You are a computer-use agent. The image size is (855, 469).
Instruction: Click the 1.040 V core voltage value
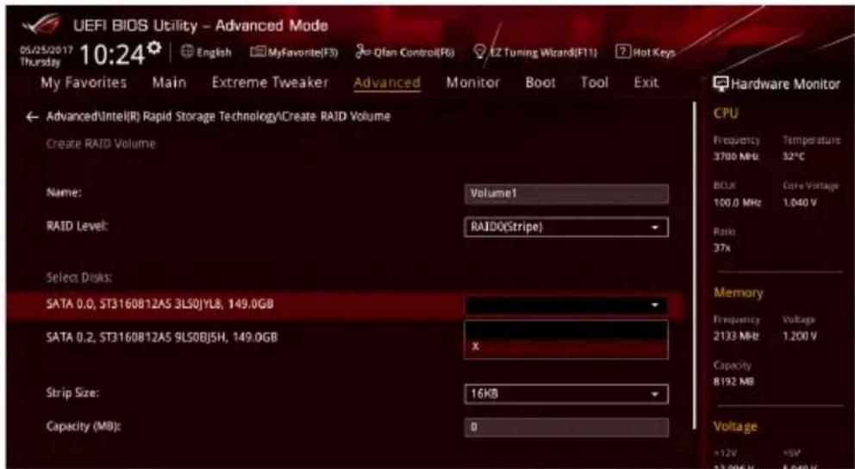point(799,202)
